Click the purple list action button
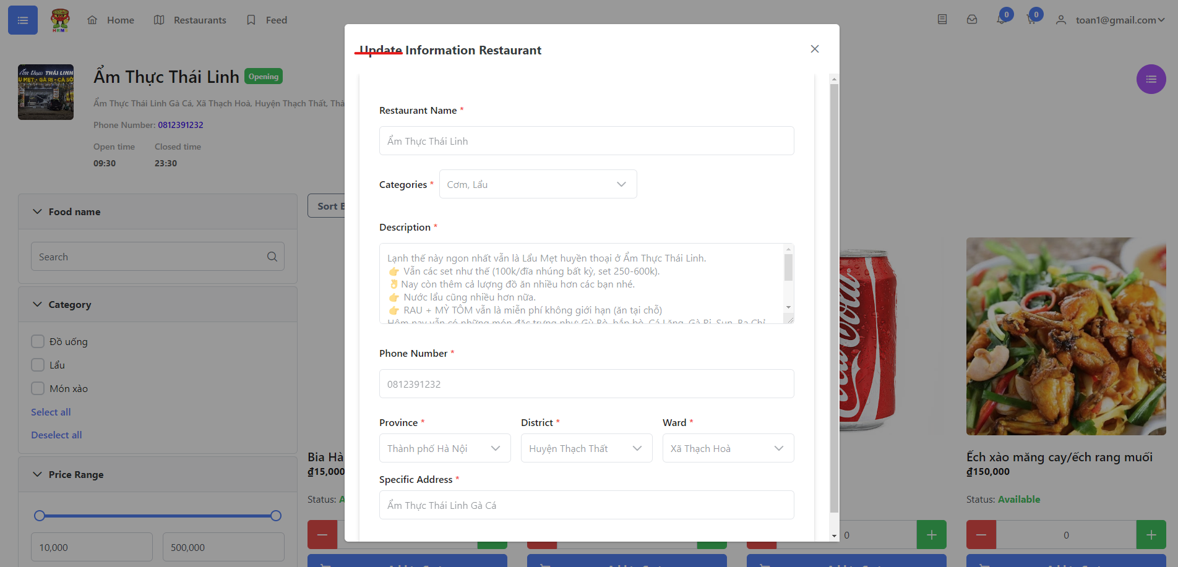The height and width of the screenshot is (567, 1178). tap(1151, 79)
